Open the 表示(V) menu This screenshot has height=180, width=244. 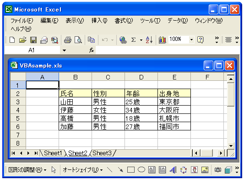(75, 21)
